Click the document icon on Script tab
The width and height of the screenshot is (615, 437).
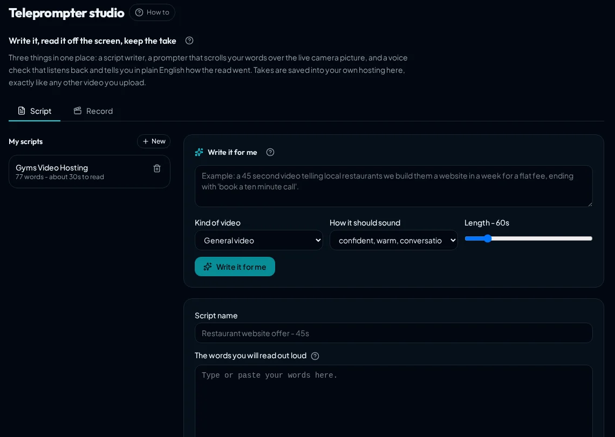pyautogui.click(x=22, y=111)
